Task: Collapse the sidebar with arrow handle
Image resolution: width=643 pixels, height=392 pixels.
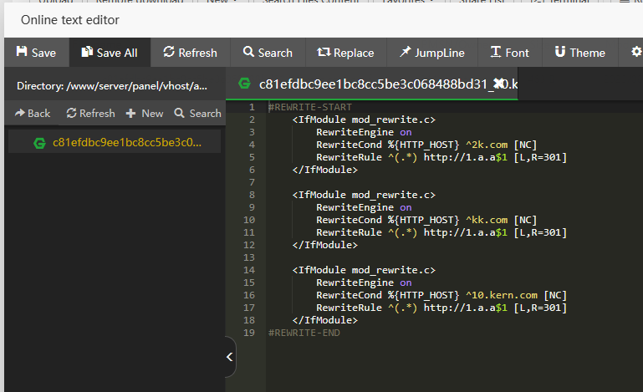Action: [x=230, y=358]
